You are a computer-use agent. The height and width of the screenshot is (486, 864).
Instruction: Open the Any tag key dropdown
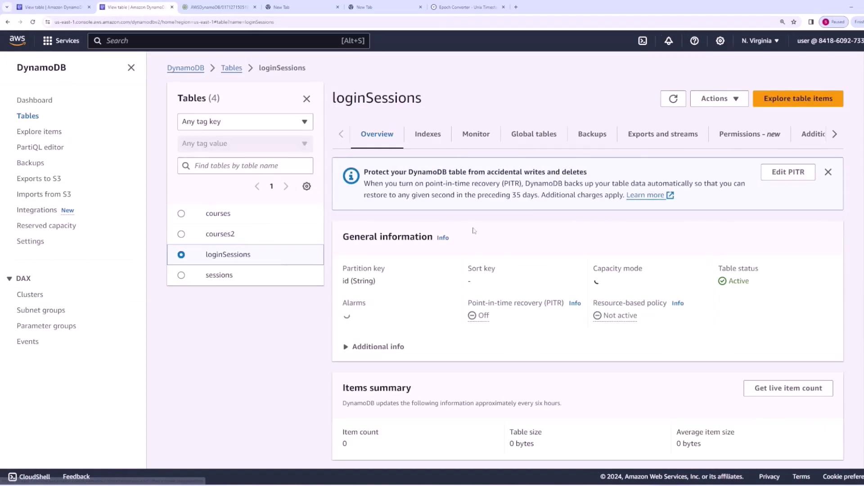tap(245, 122)
